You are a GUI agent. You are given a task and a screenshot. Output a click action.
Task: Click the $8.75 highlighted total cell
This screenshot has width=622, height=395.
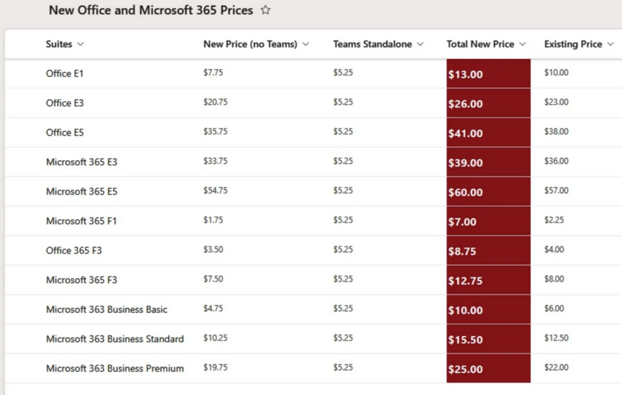[488, 251]
